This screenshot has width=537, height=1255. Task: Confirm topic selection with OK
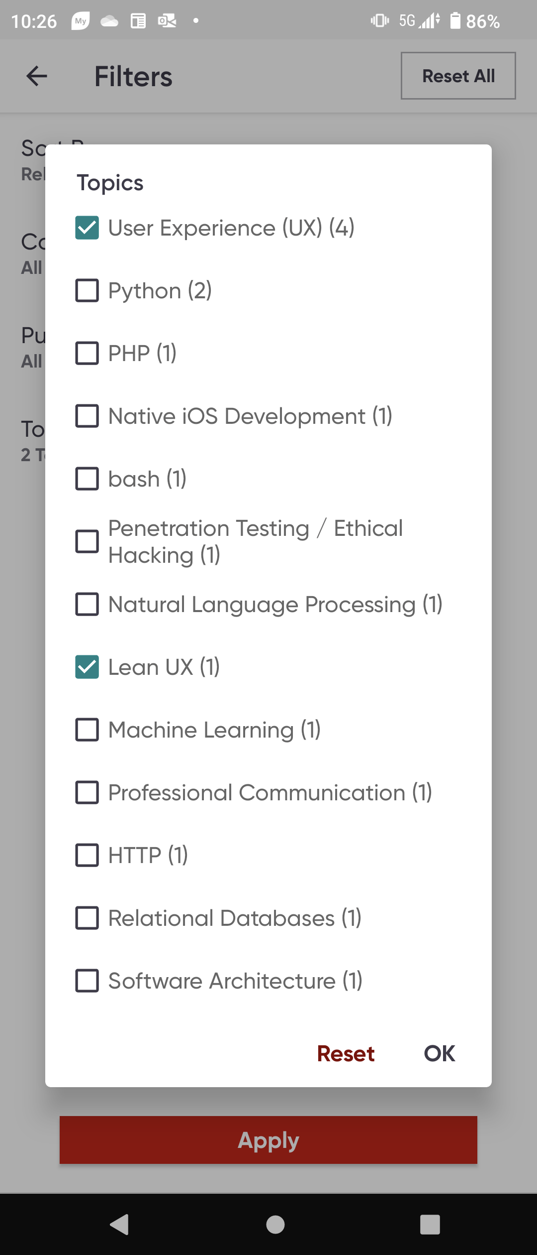439,1053
